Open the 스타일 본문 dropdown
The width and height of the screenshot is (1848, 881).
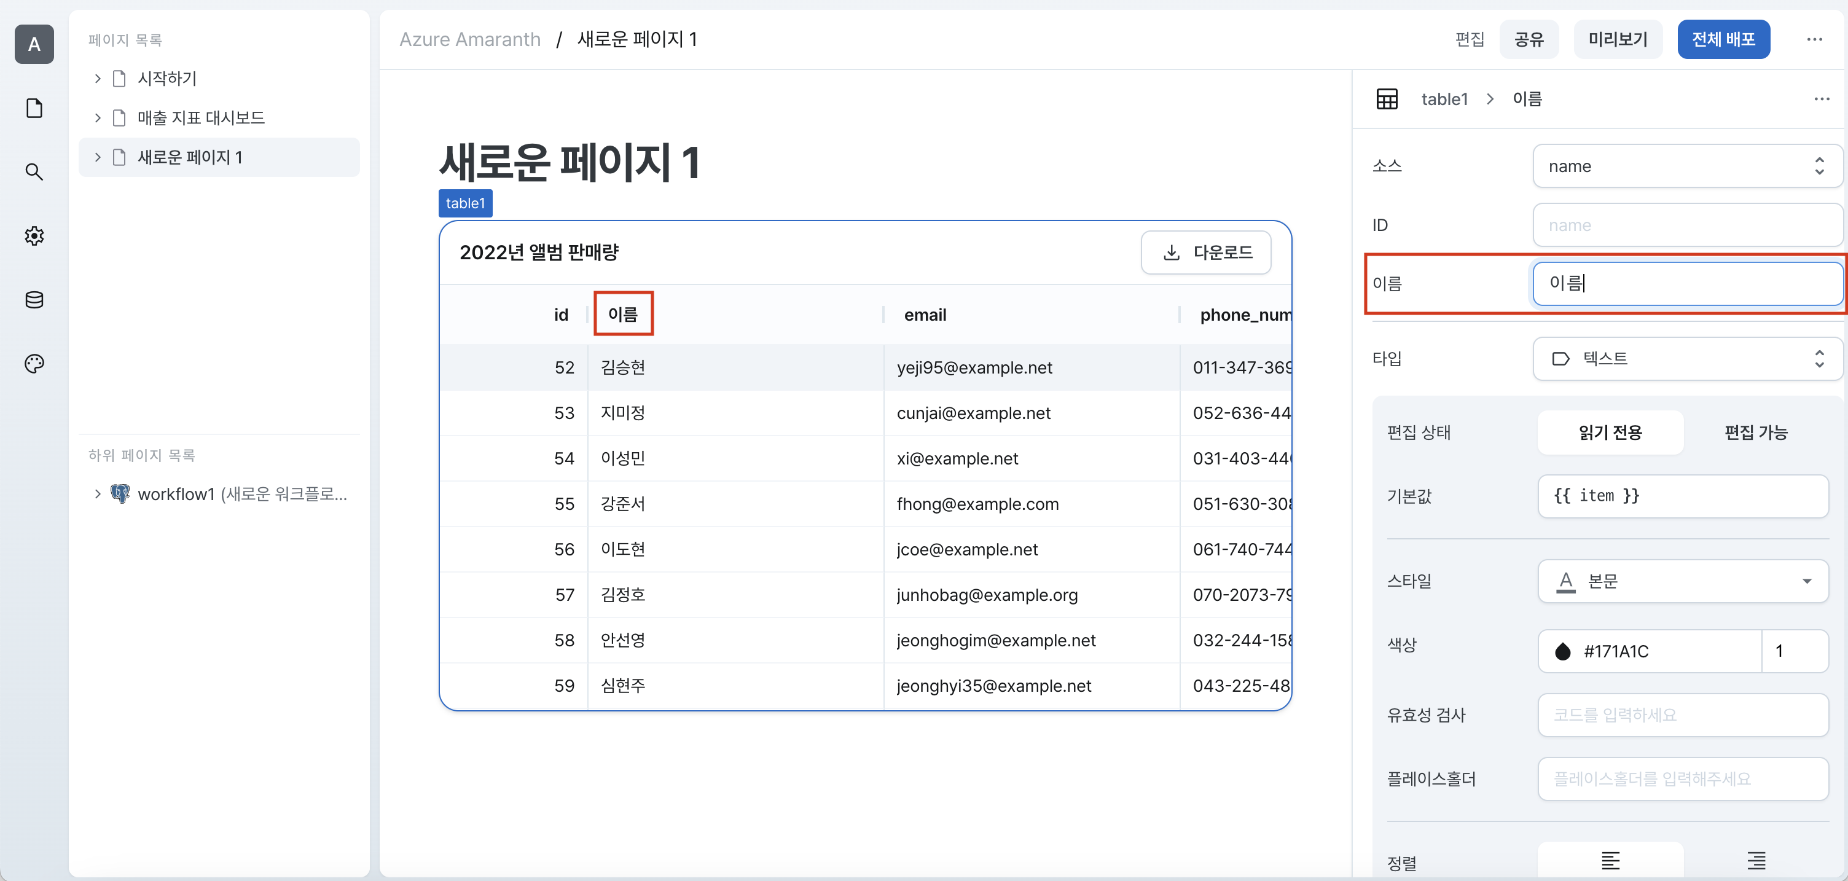pyautogui.click(x=1682, y=581)
